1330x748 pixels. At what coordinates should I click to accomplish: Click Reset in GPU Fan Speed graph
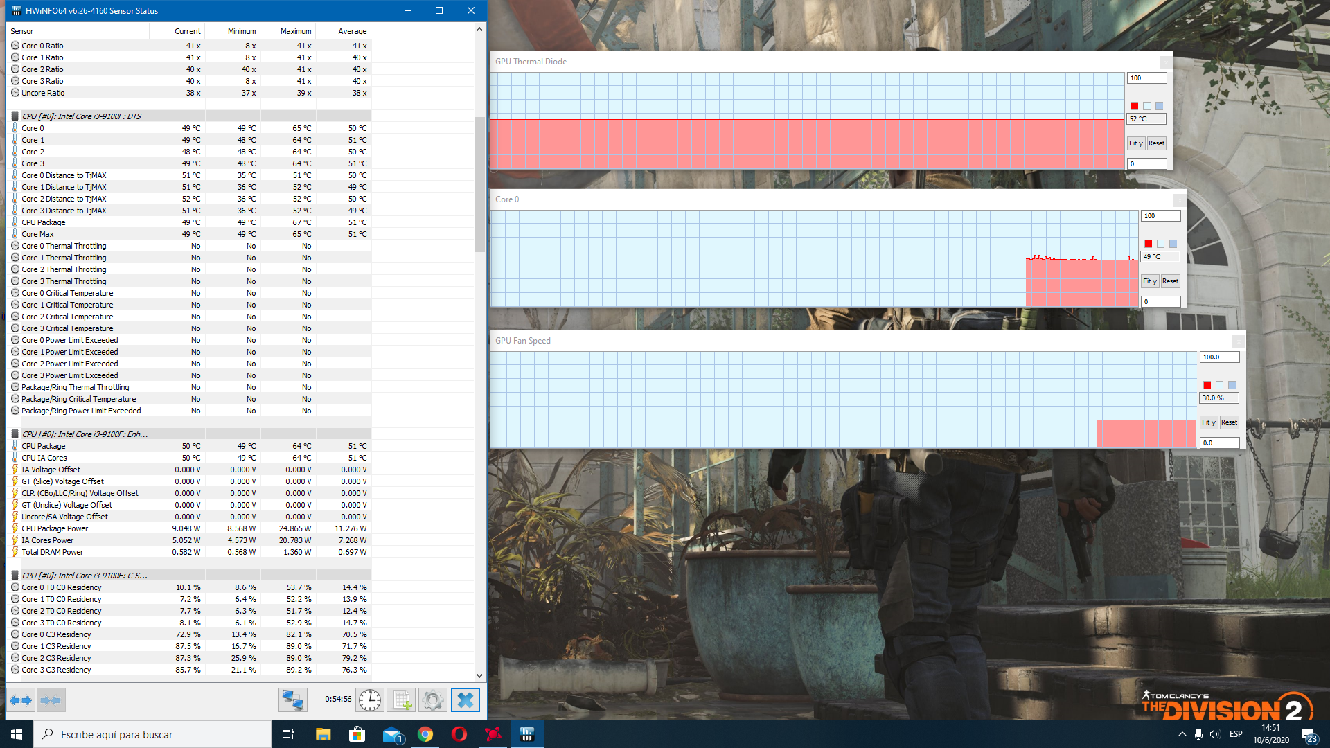coord(1230,422)
